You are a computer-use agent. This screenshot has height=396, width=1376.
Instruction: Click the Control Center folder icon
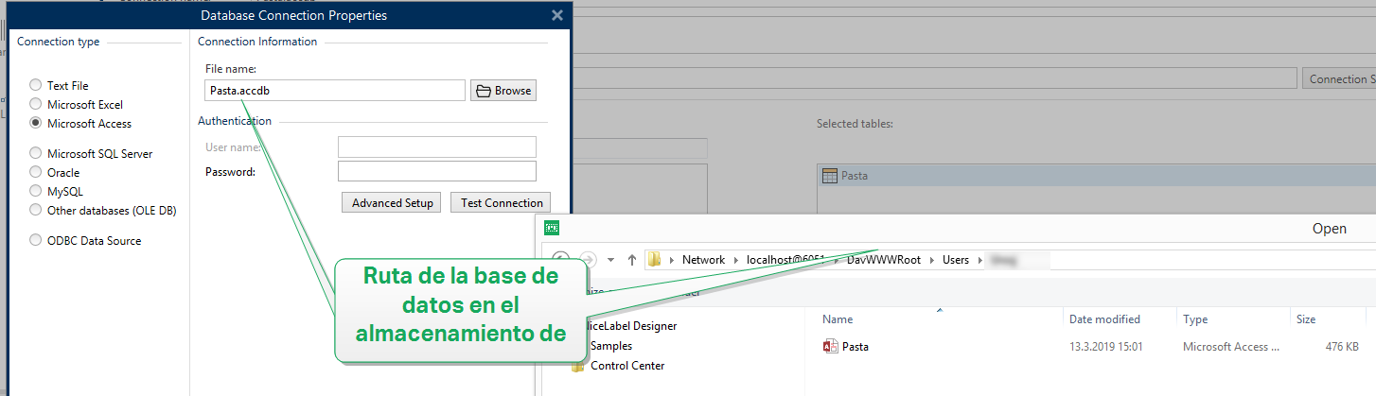coord(578,366)
